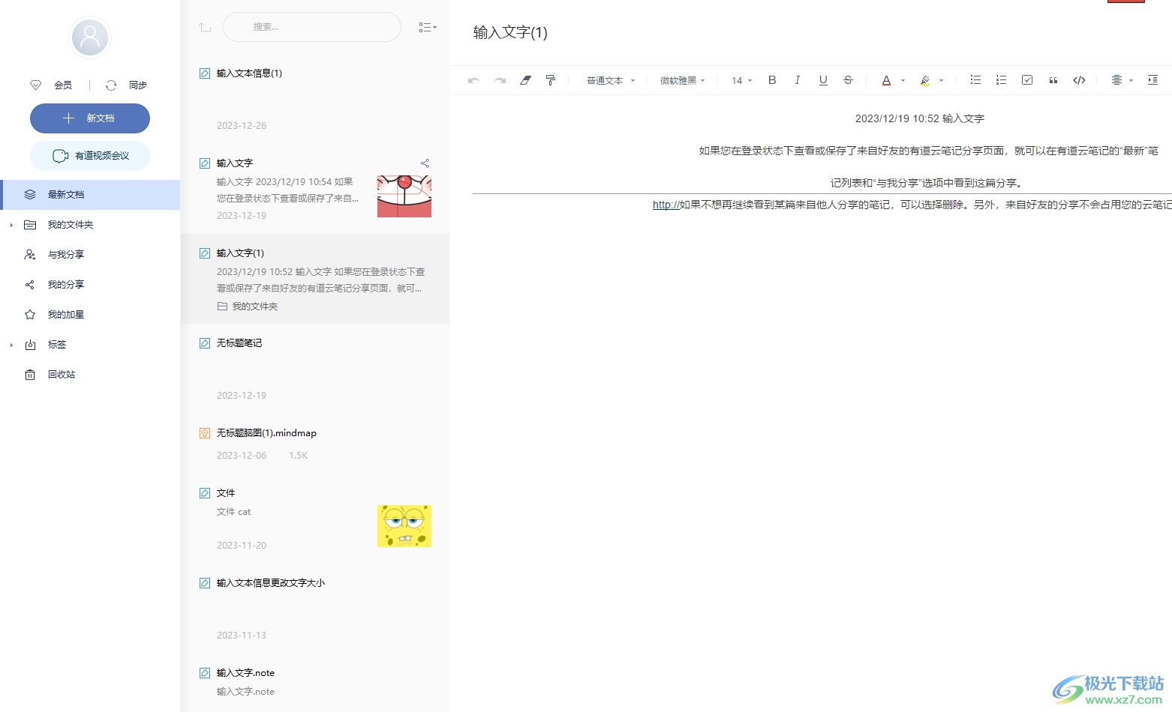This screenshot has height=712, width=1172.
Task: Click the 同步 sync button
Action: point(127,85)
